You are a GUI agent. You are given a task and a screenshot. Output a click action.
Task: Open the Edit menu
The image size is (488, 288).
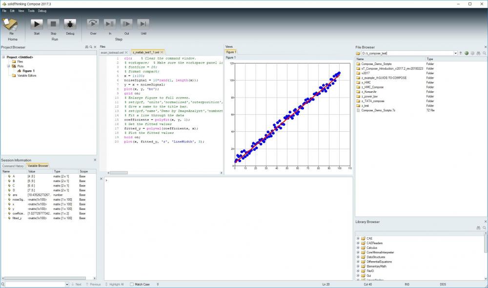point(12,11)
